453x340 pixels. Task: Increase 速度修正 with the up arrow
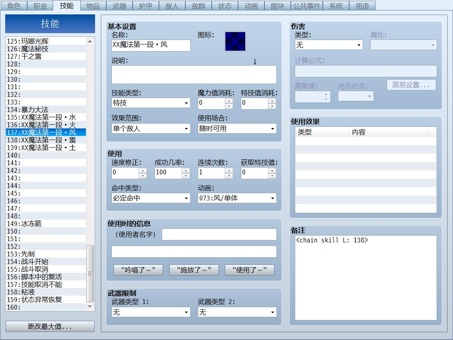pyautogui.click(x=143, y=170)
